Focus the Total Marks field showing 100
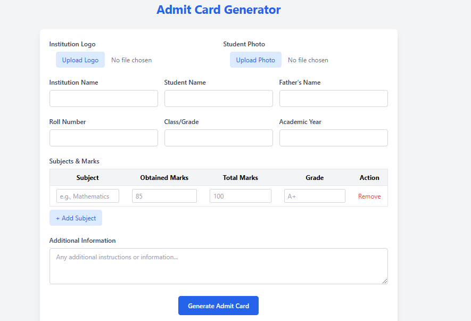Viewport: 471px width, 321px height. [x=241, y=196]
